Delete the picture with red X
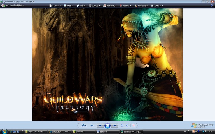The image size is (215, 134). click(134, 125)
